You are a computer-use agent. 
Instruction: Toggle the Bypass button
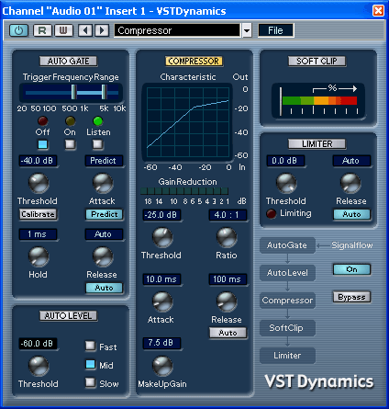pos(351,297)
